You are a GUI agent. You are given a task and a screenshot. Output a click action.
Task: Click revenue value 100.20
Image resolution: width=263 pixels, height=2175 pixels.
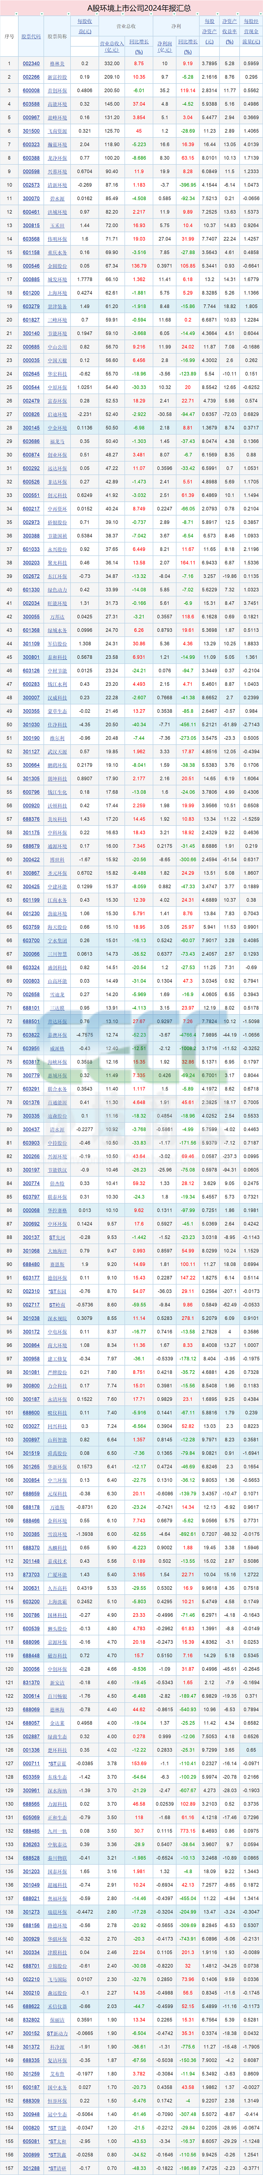pos(112,158)
